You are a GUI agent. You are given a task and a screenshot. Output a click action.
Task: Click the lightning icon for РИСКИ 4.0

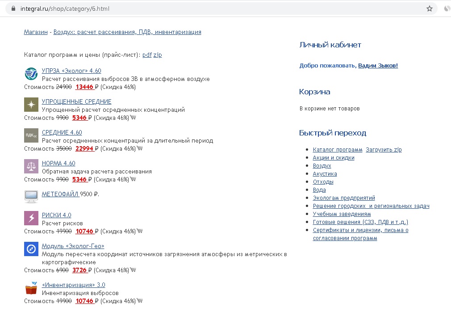31,219
